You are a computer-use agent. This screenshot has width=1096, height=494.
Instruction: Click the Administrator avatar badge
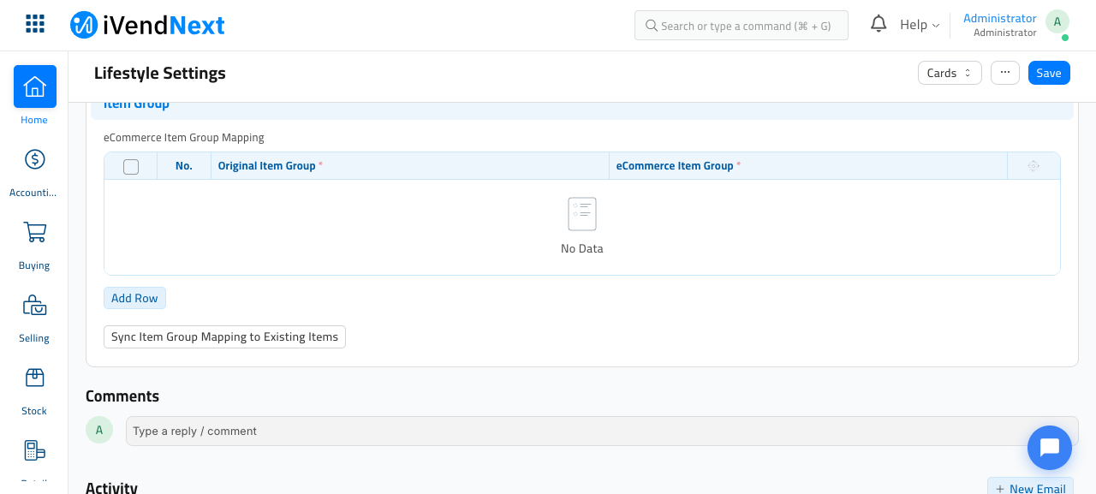tap(1057, 22)
